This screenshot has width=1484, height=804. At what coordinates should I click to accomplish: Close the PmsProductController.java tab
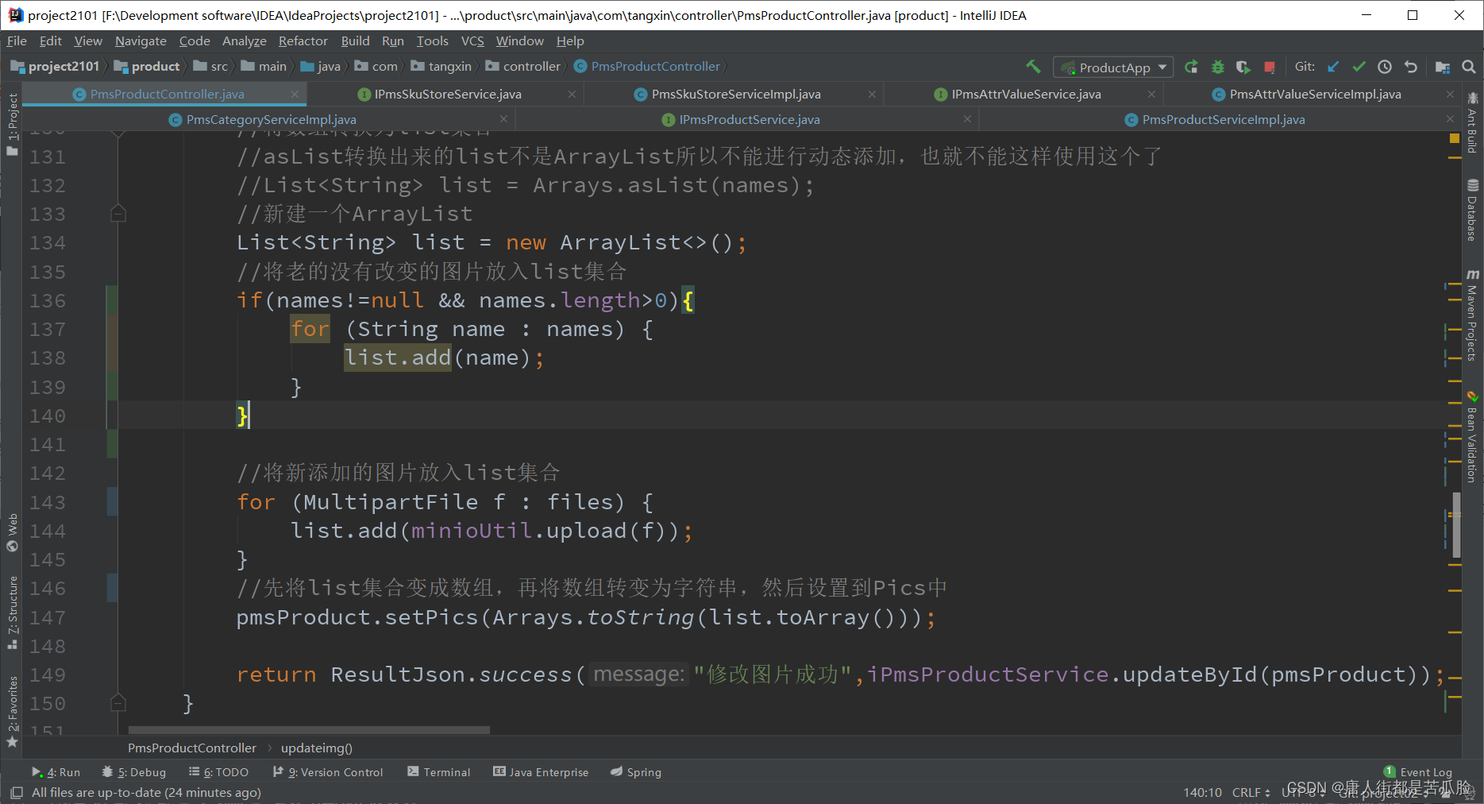point(295,94)
